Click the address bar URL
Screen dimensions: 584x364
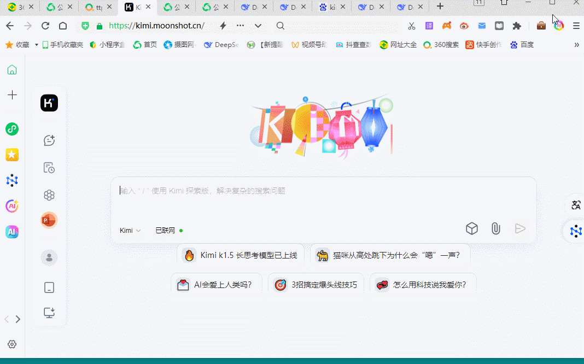tap(156, 26)
